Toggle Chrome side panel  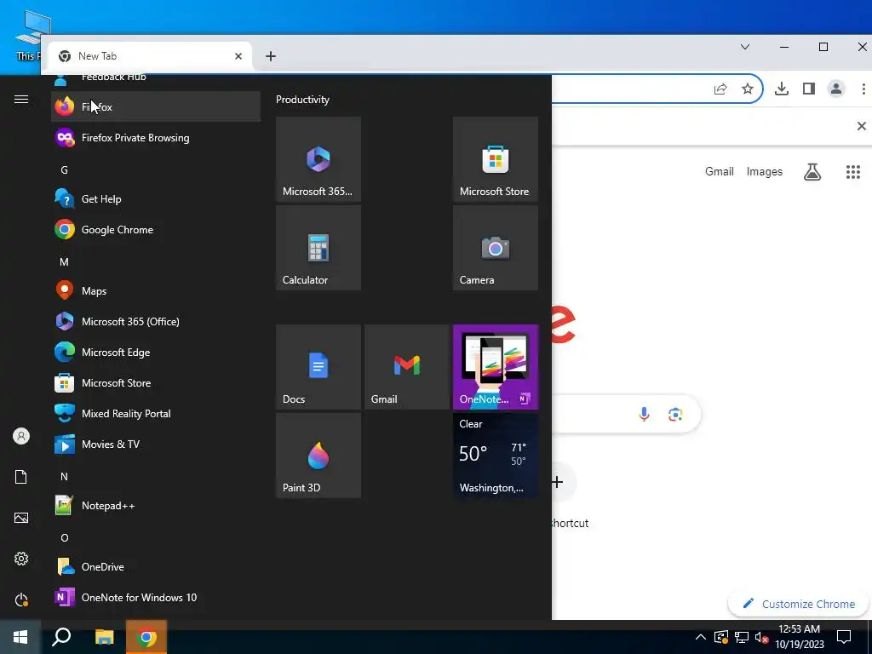809,89
